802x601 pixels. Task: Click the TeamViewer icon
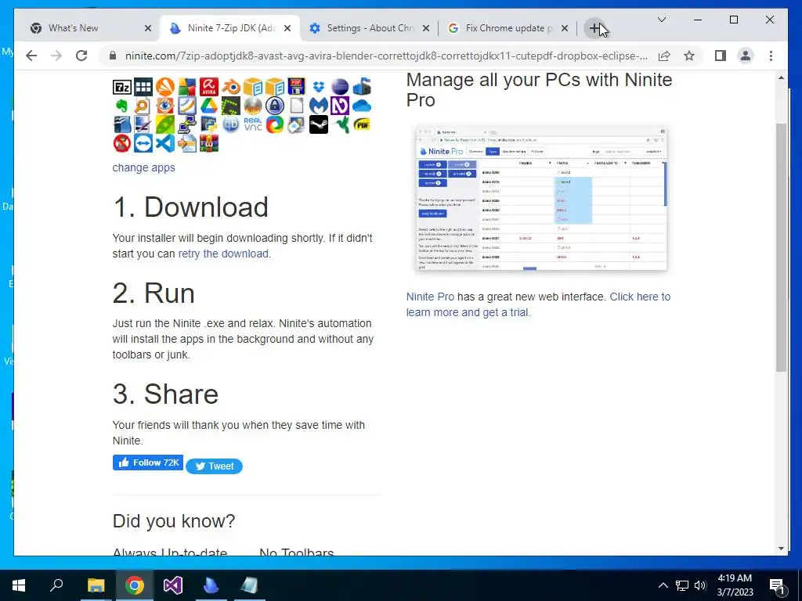click(x=143, y=143)
